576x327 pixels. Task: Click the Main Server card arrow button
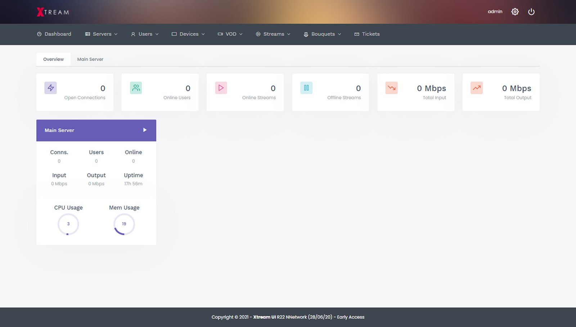click(145, 130)
